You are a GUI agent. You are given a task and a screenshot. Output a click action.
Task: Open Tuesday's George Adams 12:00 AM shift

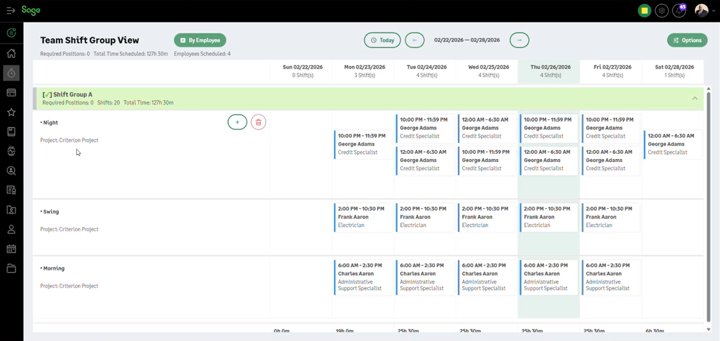click(425, 161)
